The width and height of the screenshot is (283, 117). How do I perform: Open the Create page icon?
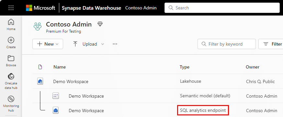(x=11, y=40)
